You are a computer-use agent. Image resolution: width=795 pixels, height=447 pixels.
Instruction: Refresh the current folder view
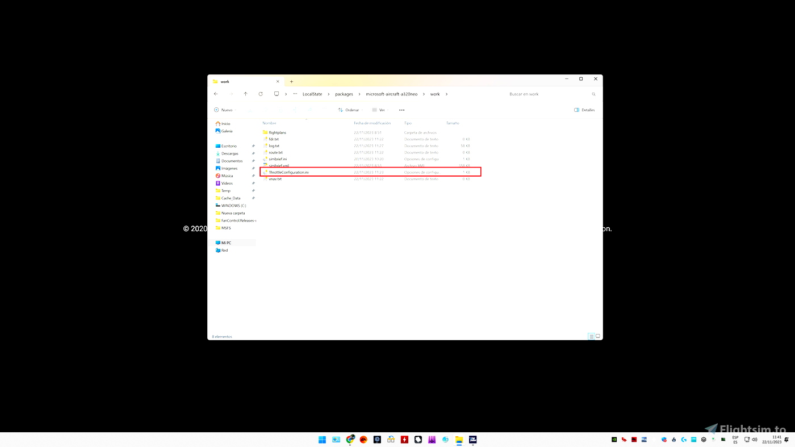pos(261,94)
